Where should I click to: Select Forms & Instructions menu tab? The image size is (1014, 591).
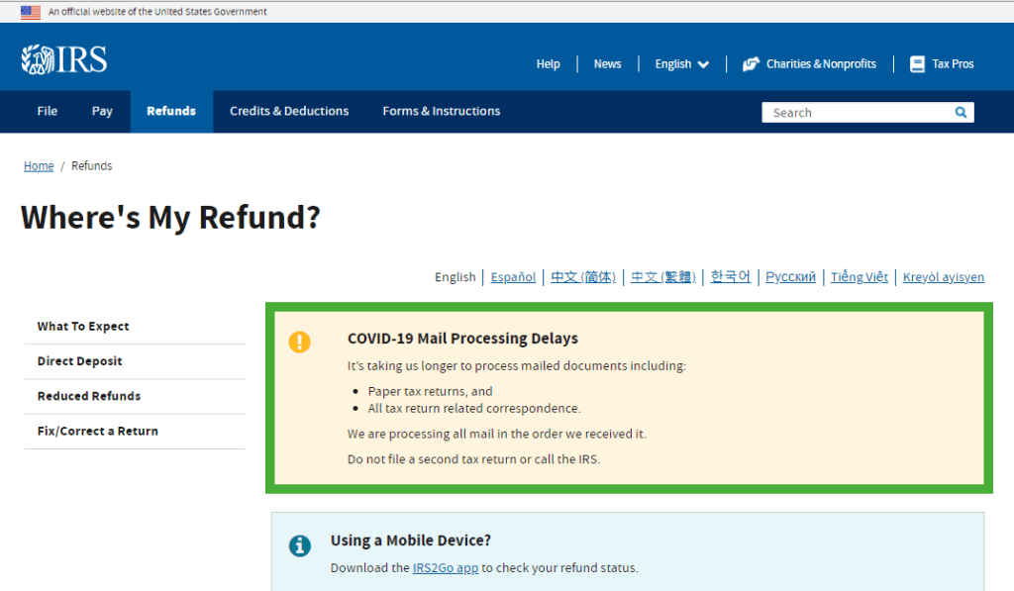441,111
